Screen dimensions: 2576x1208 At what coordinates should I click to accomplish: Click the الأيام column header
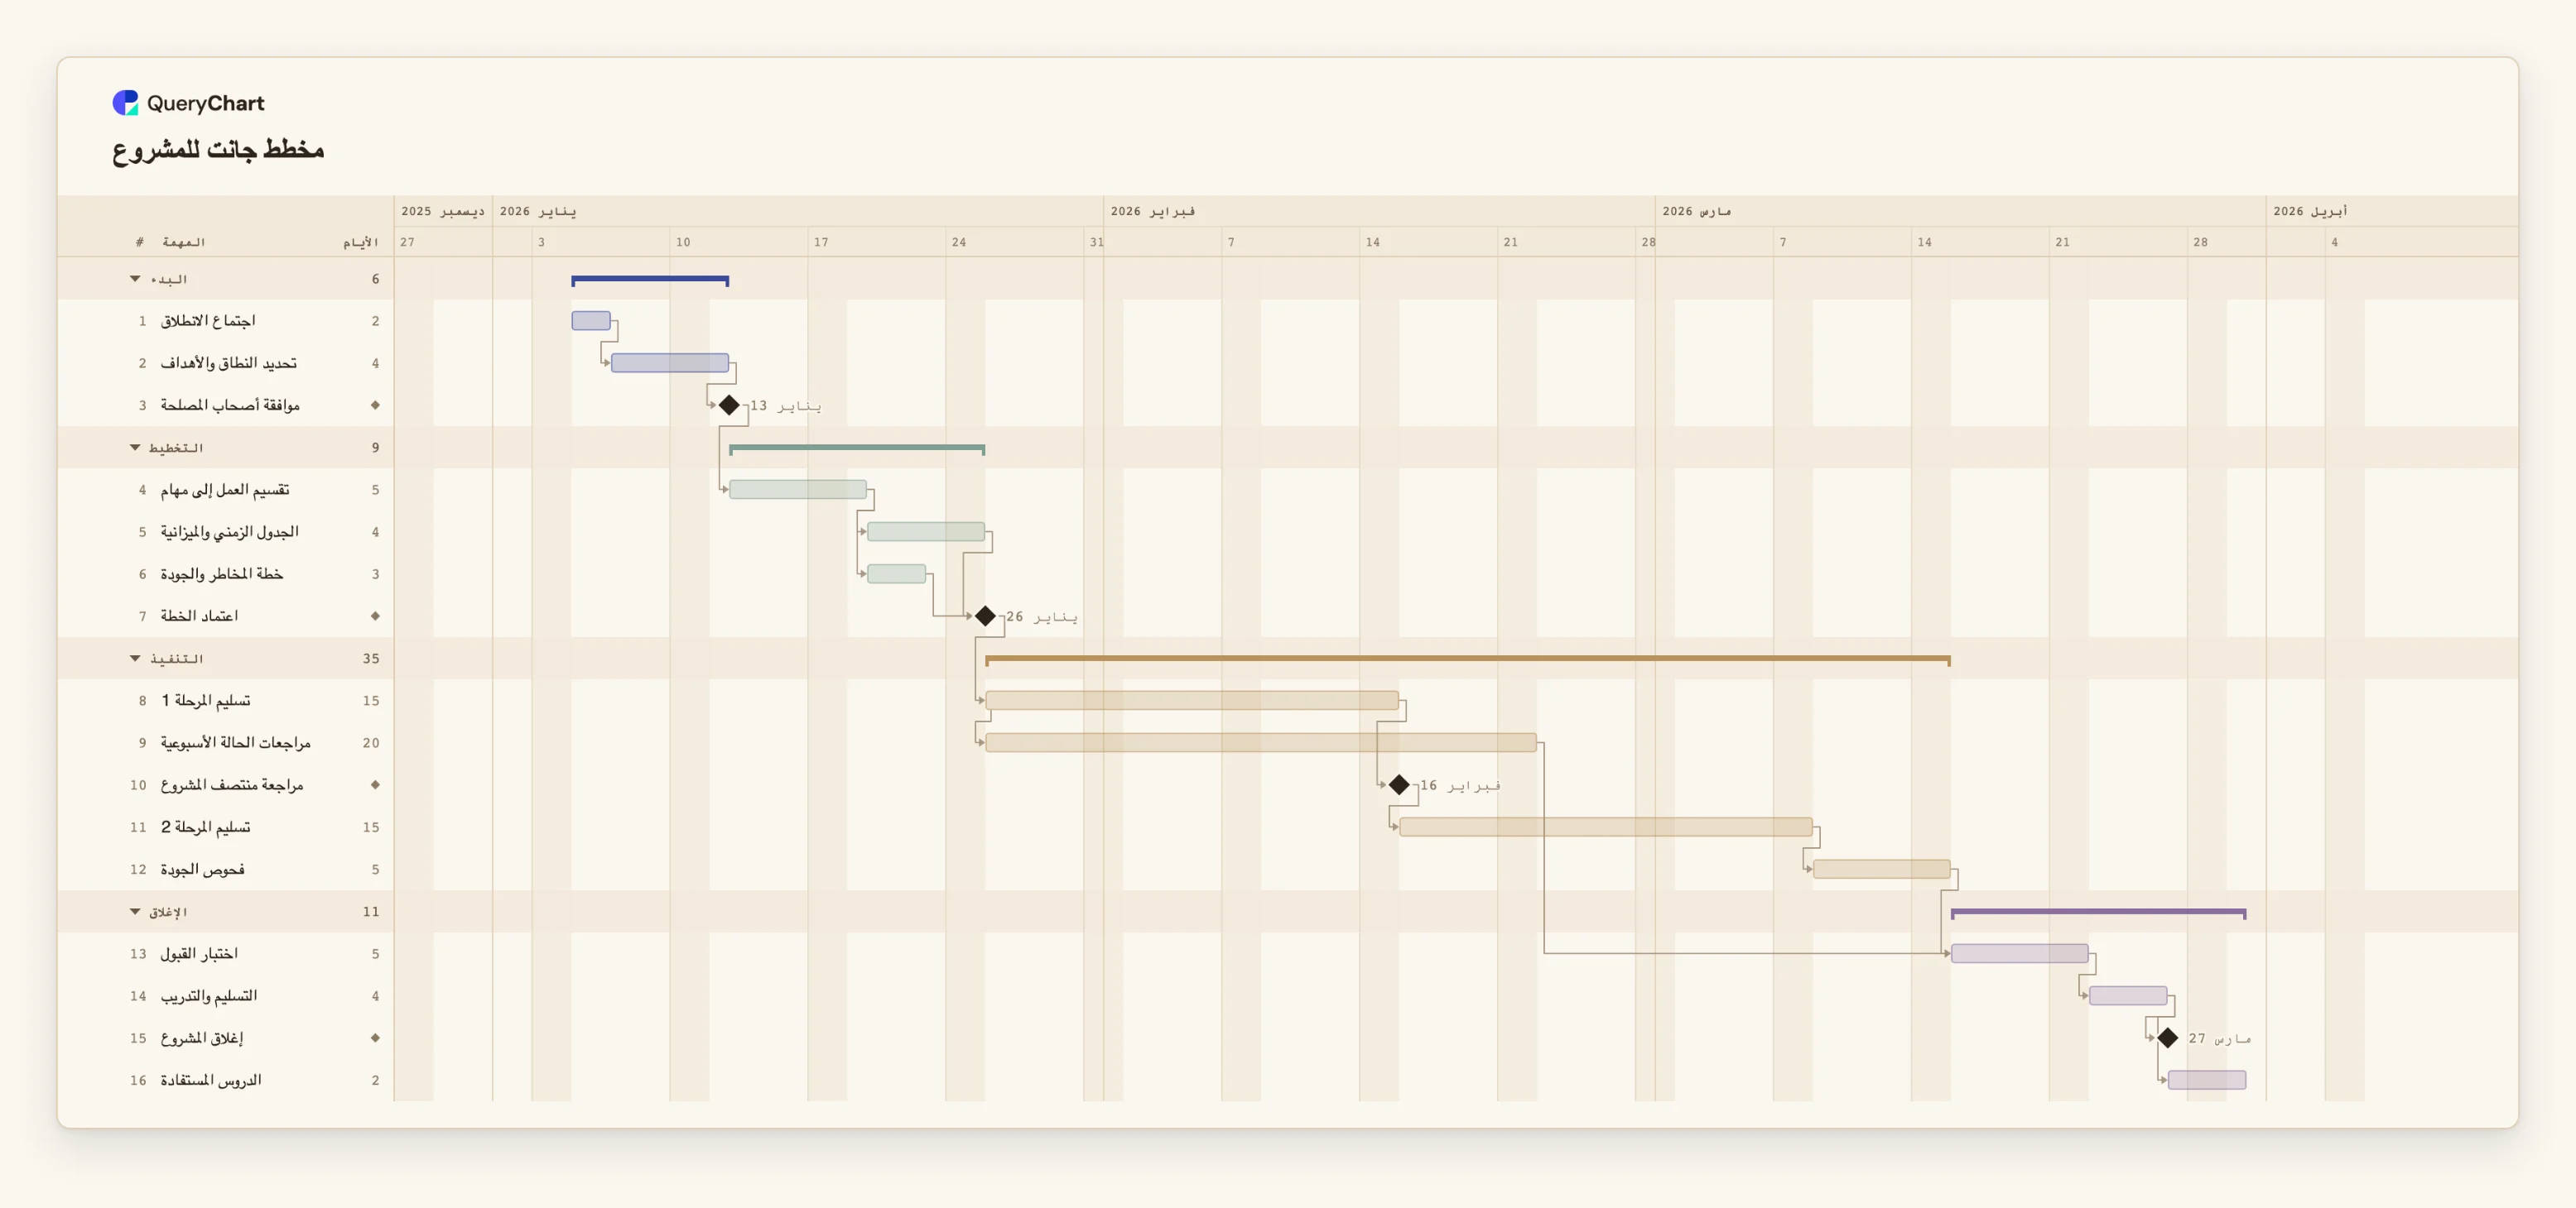coord(361,242)
